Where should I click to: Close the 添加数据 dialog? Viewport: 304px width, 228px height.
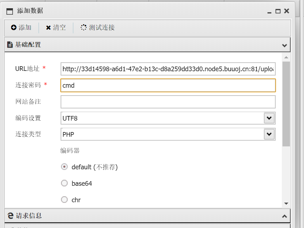point(286,11)
